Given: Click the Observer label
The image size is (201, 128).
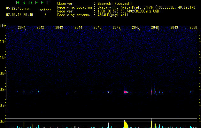Looking at the screenshot, I should (x=65, y=4).
